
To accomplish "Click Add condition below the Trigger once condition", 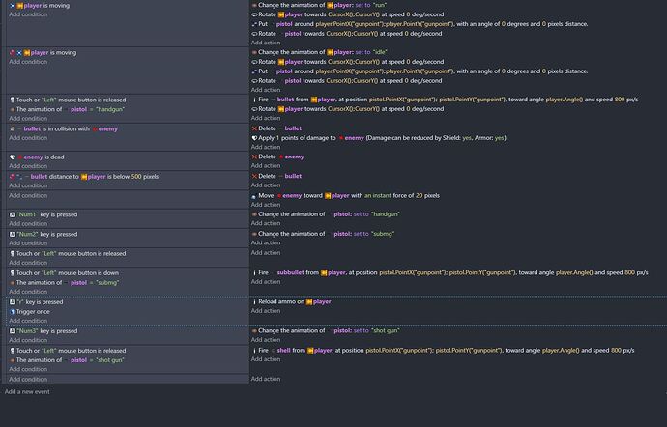I will pos(28,321).
